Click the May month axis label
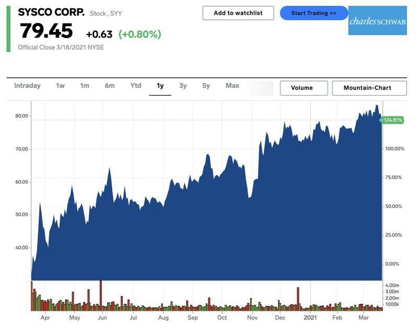Viewport: 418px width, 328px height. pos(74,318)
